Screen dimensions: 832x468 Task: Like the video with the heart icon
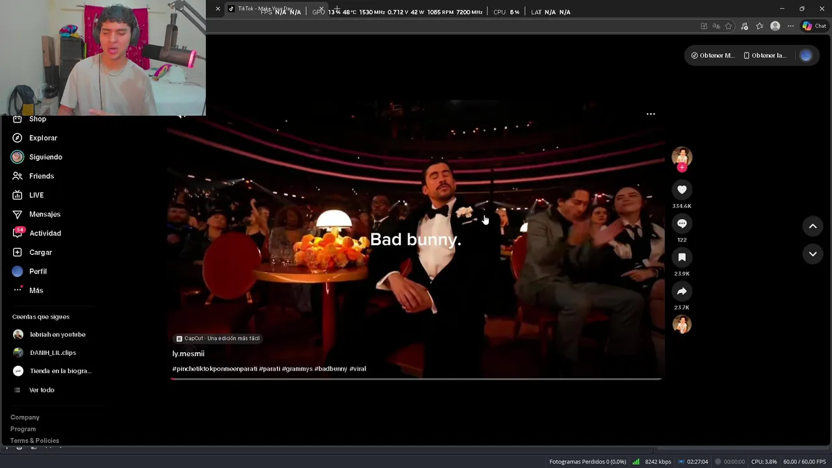point(682,190)
